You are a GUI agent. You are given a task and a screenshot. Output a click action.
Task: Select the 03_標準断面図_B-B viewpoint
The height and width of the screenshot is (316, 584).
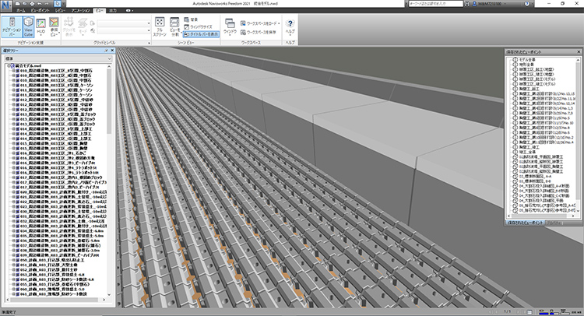tap(535, 181)
